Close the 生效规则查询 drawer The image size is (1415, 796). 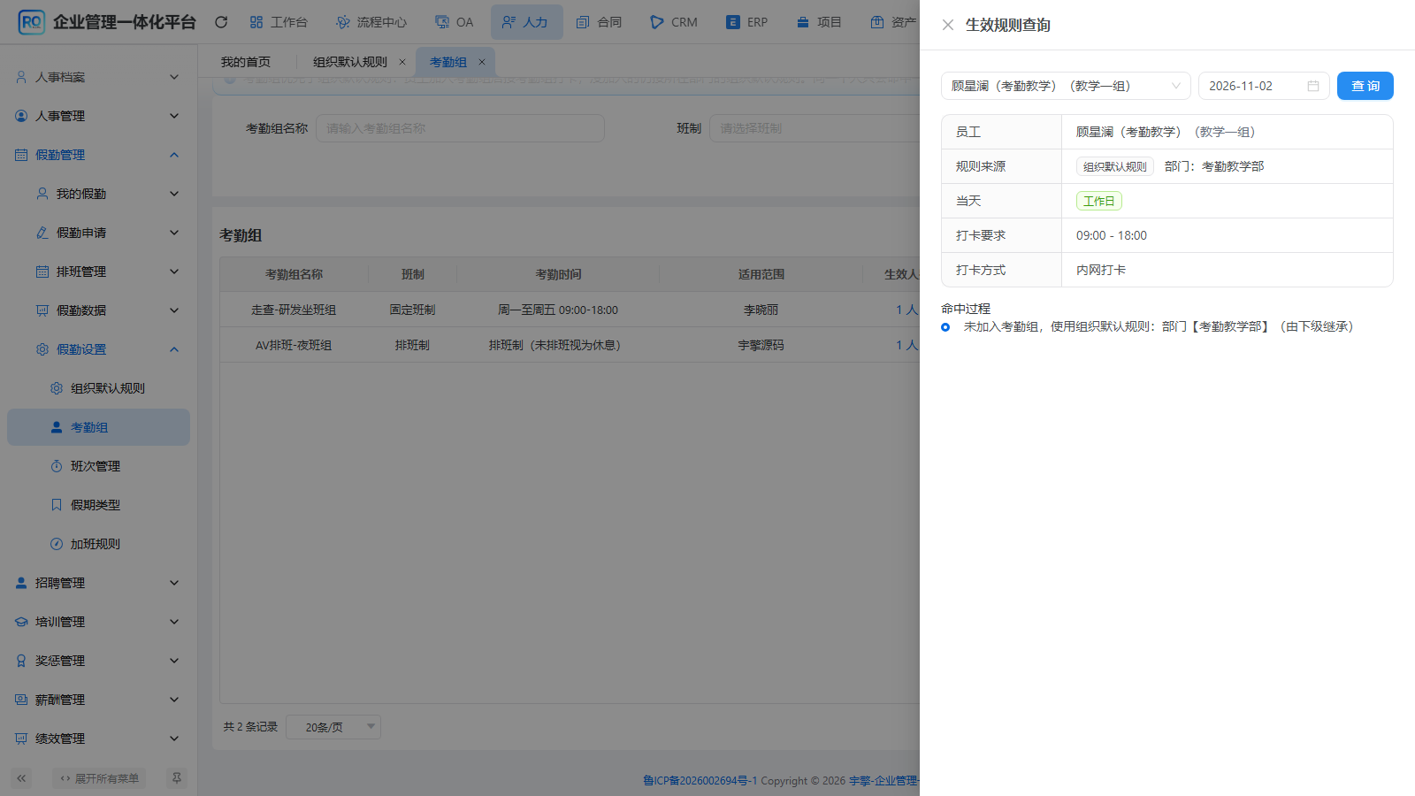(947, 25)
